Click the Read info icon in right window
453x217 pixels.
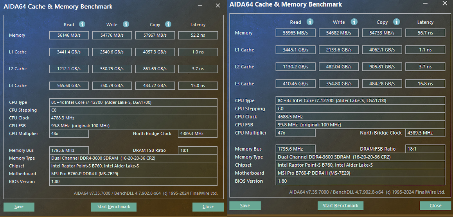[310, 22]
